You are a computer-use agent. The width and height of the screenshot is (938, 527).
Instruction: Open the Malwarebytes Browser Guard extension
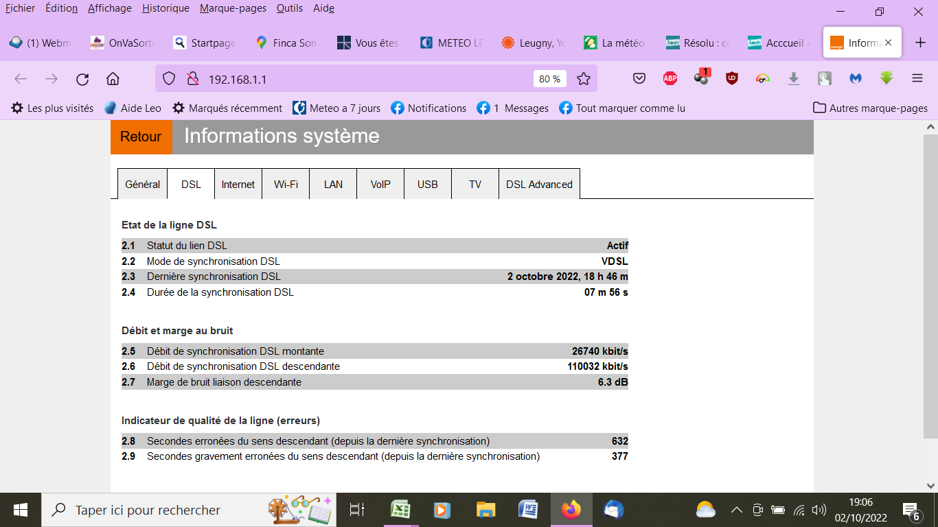point(856,79)
